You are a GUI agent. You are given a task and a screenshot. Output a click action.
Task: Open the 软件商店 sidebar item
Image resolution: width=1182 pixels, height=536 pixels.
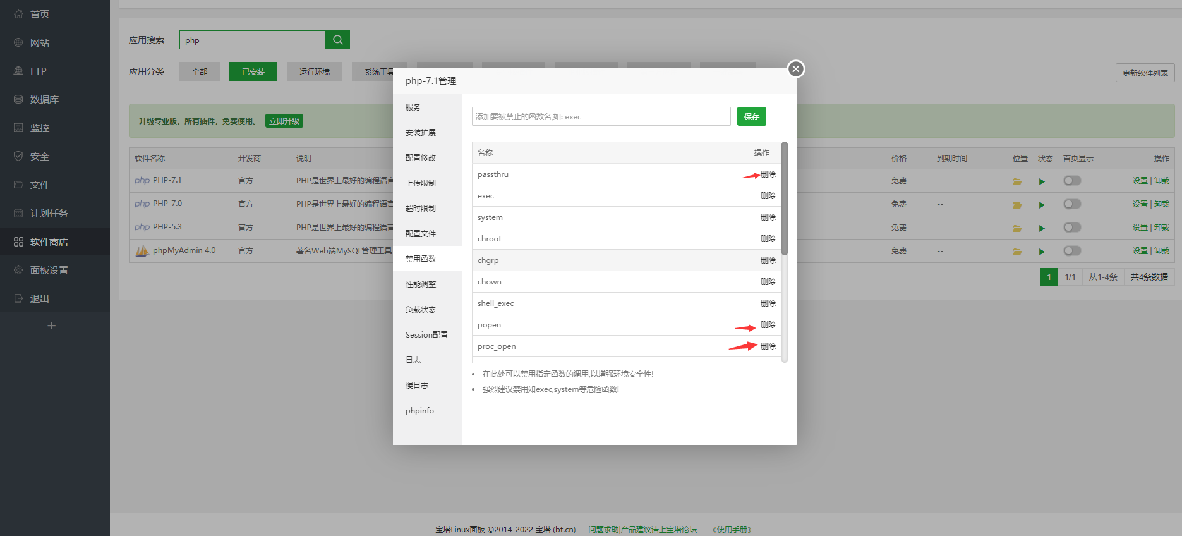point(49,241)
